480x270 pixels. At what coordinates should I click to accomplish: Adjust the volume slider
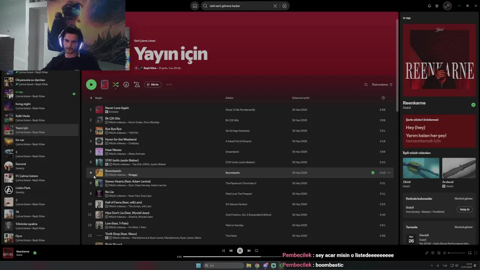(x=456, y=253)
